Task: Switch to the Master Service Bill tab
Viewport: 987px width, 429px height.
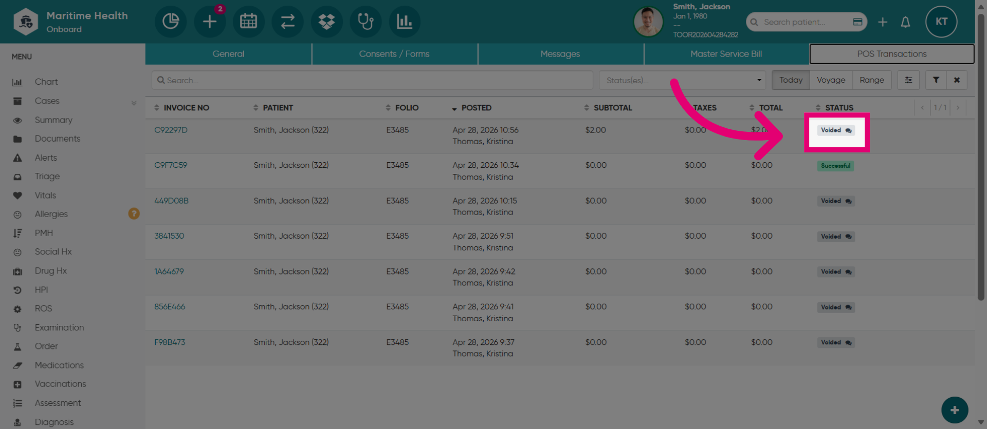Action: click(726, 54)
